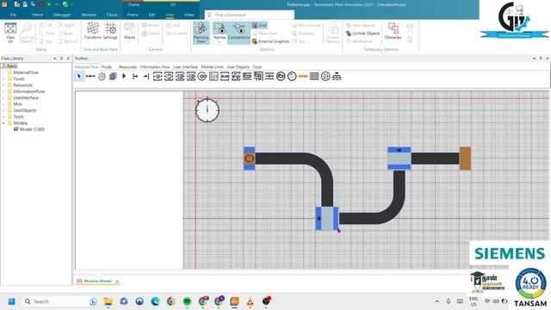Open Grid and Base Plate Settings

point(110,31)
